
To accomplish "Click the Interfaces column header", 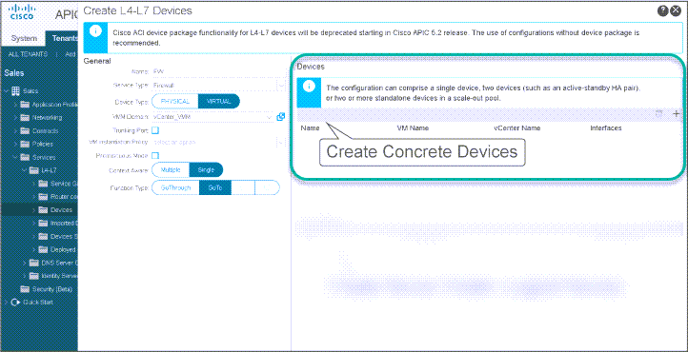I will coord(605,127).
